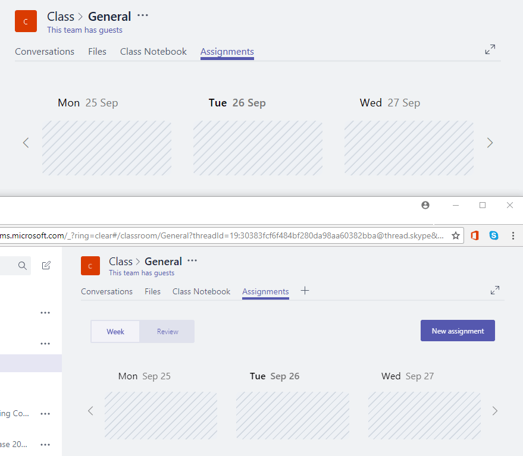
Task: Open Conversations tab in upper view
Action: tap(45, 52)
